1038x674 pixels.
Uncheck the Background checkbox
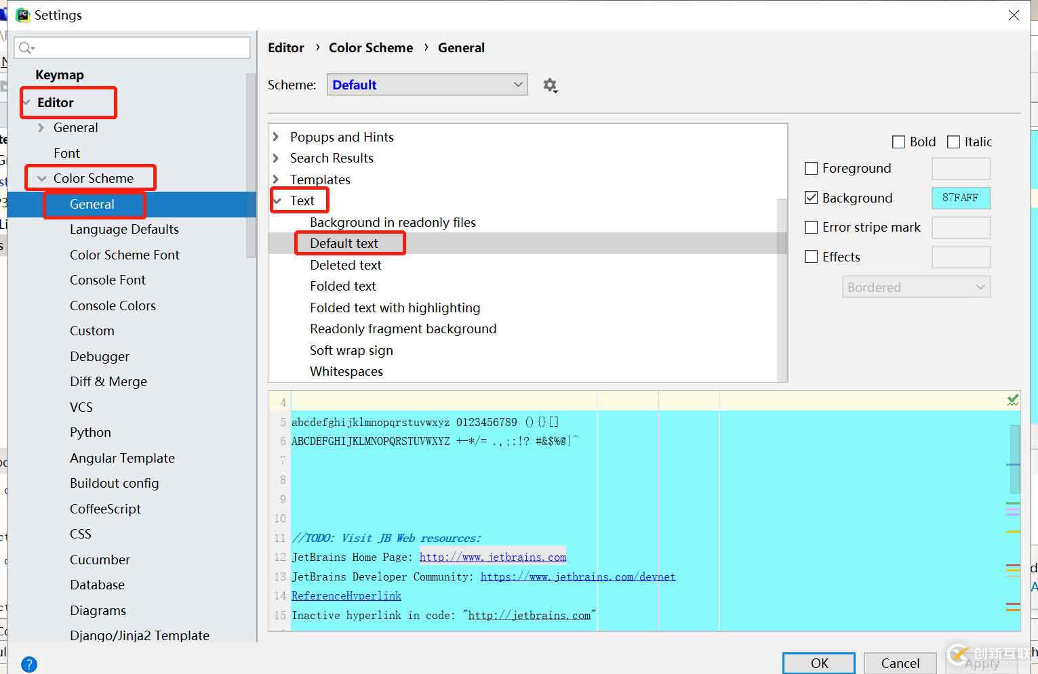coord(811,198)
